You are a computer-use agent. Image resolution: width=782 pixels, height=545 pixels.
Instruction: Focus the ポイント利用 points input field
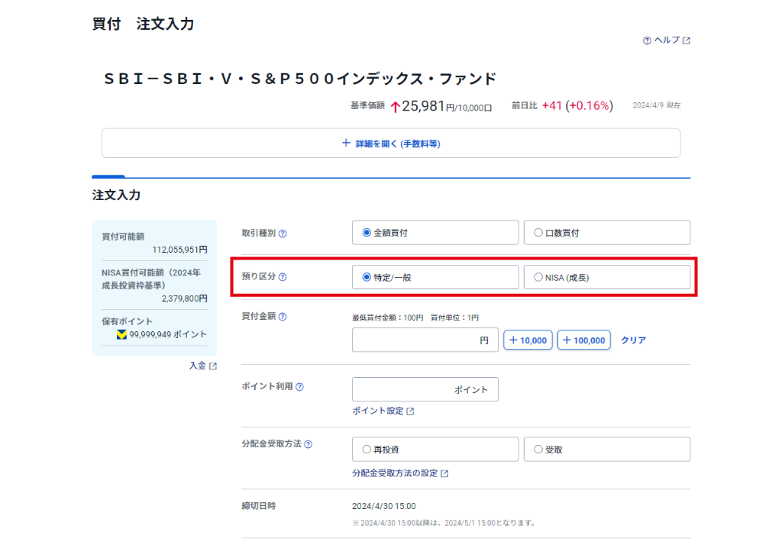click(x=425, y=389)
